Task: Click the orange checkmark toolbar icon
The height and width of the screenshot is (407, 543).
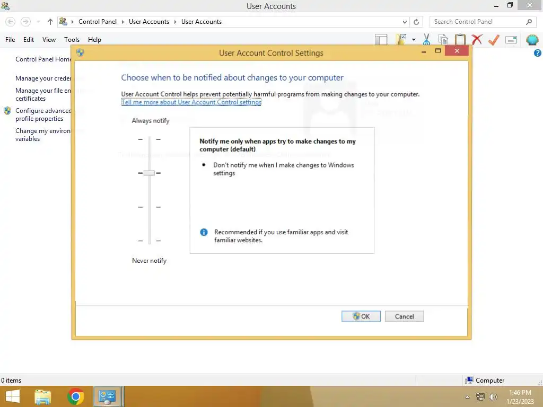Action: point(494,40)
